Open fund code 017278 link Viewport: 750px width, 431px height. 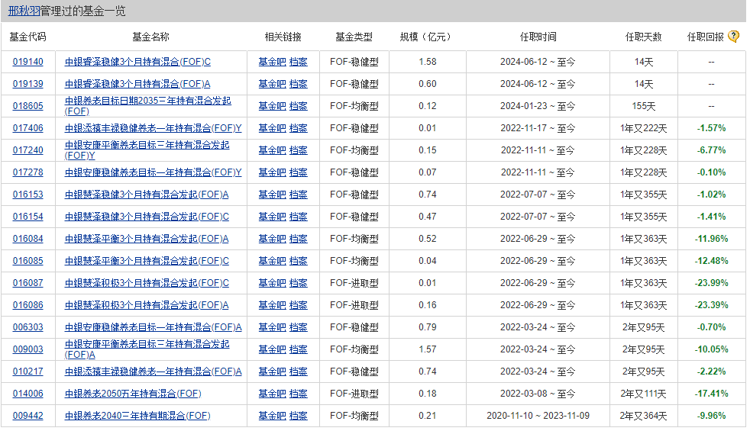[x=27, y=172]
